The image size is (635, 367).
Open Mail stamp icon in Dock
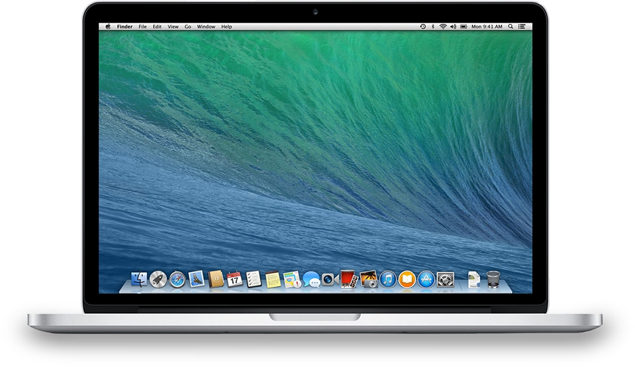pyautogui.click(x=197, y=279)
